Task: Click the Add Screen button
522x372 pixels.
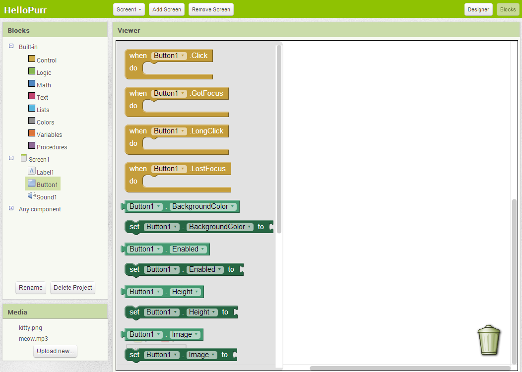Action: tap(166, 9)
